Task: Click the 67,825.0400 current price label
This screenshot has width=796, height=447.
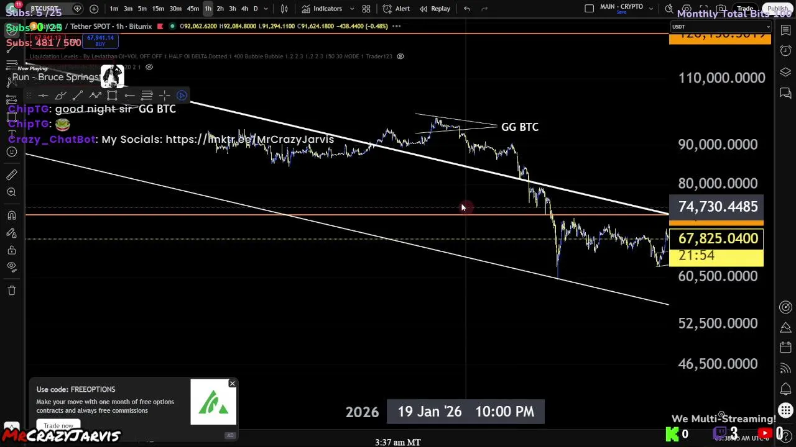Action: point(716,239)
